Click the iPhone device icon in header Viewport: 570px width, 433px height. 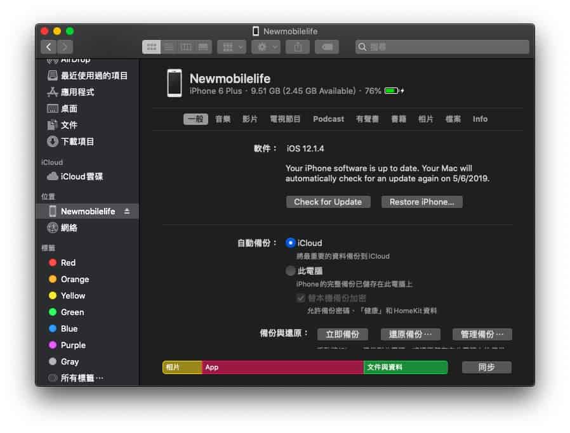point(175,83)
